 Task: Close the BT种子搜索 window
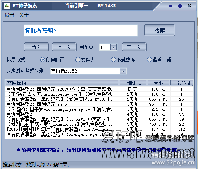coord(189,6)
